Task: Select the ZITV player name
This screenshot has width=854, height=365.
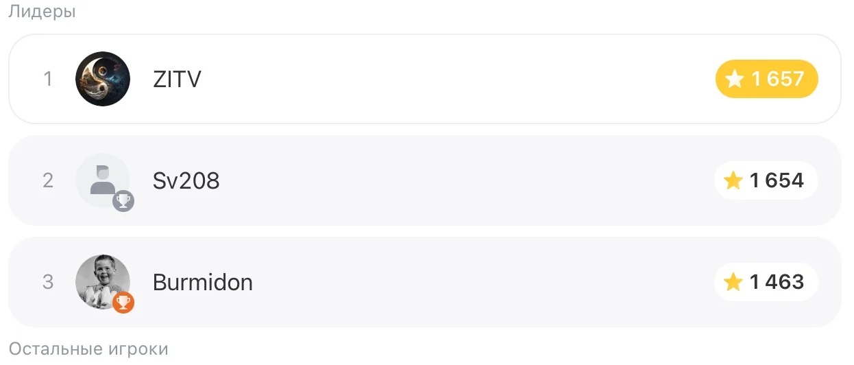Action: click(x=178, y=80)
